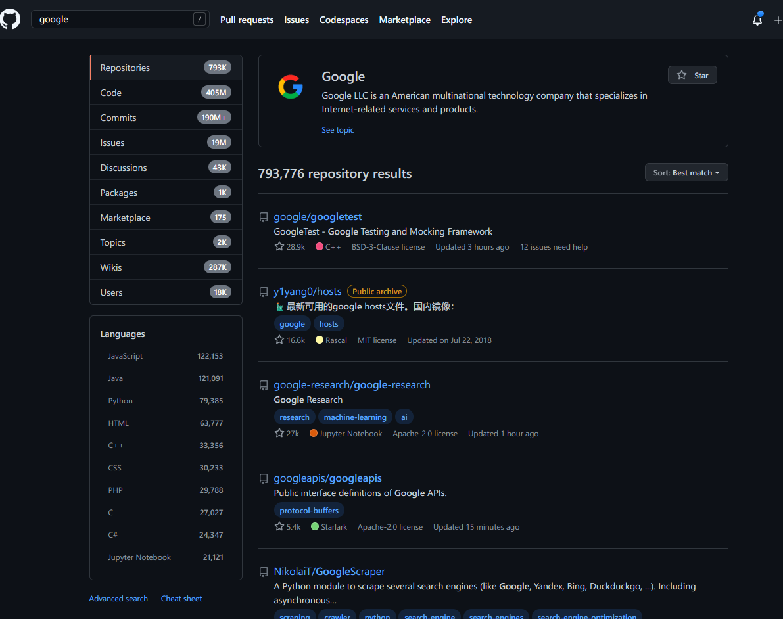
Task: Click the research topic tag
Action: click(x=294, y=417)
